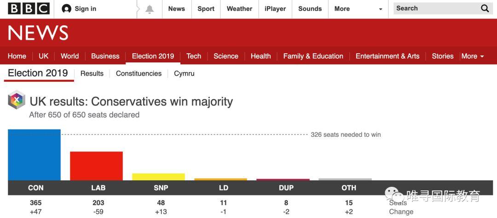Click the large NEWS logo
Screen dimensions: 497x218
click(x=38, y=33)
